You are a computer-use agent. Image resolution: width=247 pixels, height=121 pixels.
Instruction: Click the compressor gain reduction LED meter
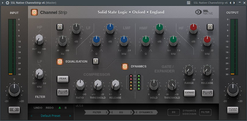click(131, 82)
